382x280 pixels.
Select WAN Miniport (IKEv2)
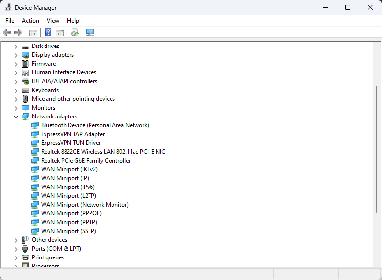[69, 169]
